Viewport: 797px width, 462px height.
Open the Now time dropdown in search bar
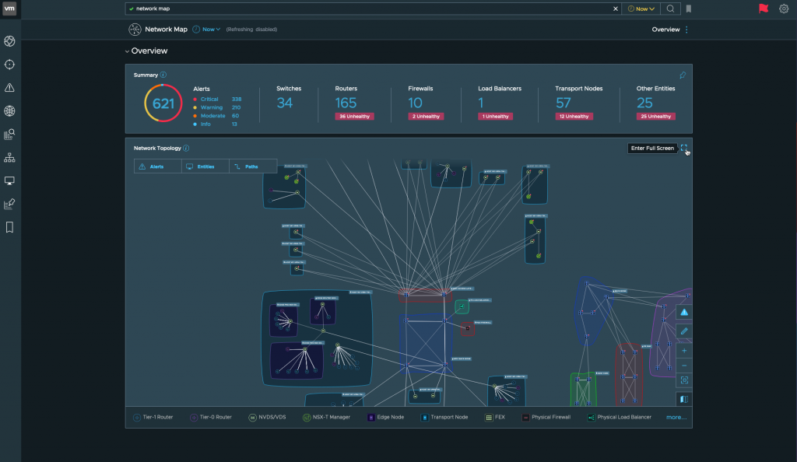pyautogui.click(x=641, y=9)
